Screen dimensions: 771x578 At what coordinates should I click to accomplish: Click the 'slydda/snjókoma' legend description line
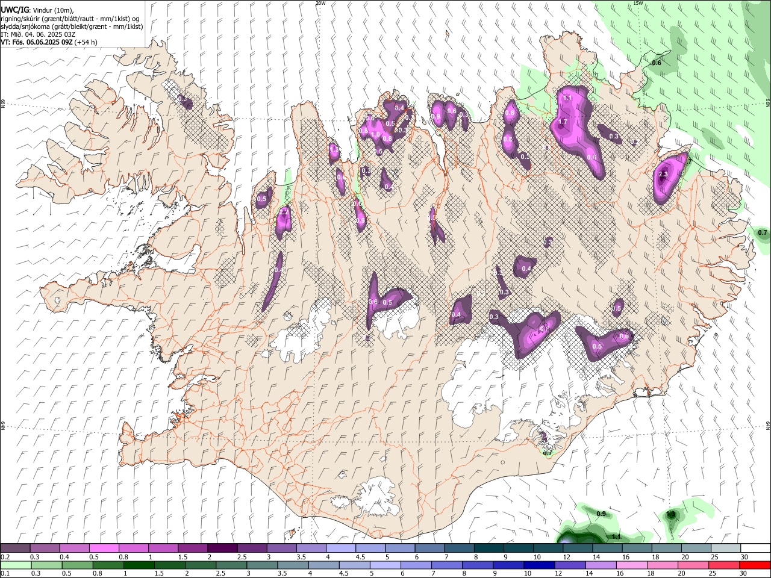[x=72, y=26]
